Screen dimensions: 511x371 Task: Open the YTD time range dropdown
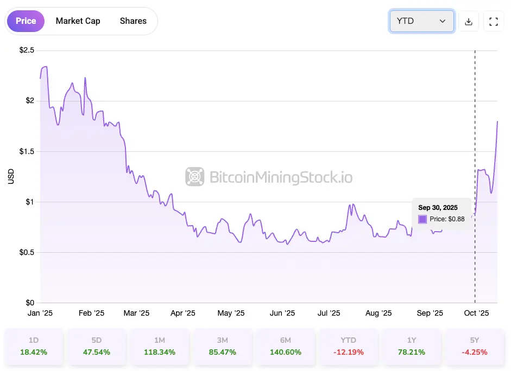(x=421, y=21)
